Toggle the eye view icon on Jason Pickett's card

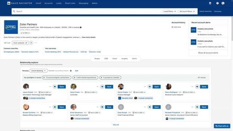coord(55,87)
